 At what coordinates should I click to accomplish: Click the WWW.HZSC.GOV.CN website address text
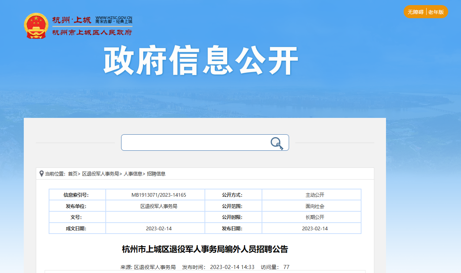(114, 18)
